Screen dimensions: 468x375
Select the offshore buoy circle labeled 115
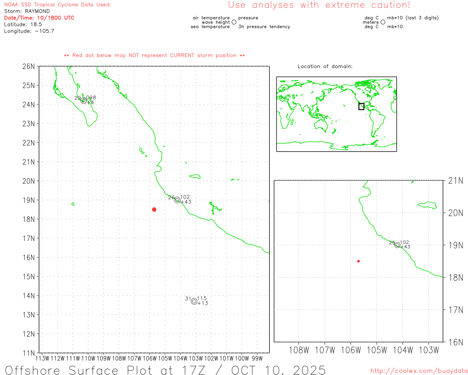pos(194,301)
